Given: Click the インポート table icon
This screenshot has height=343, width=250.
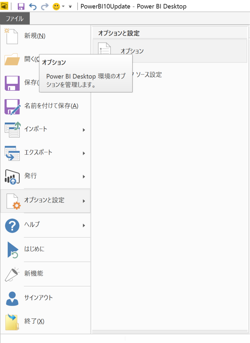Looking at the screenshot, I should coord(12,130).
